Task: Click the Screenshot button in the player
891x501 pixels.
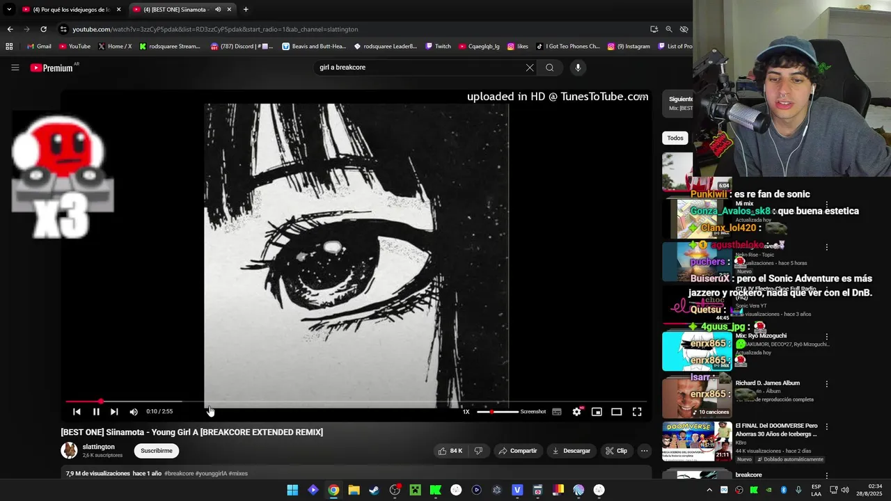Action: click(533, 411)
